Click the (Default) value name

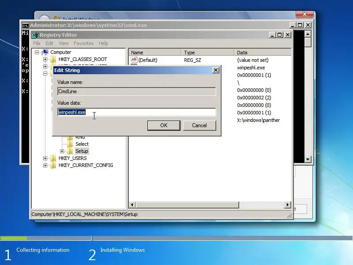tap(148, 60)
